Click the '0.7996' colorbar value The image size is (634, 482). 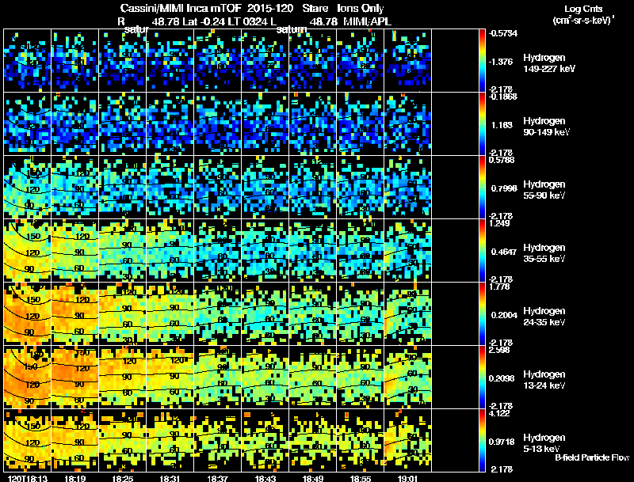pyautogui.click(x=503, y=188)
